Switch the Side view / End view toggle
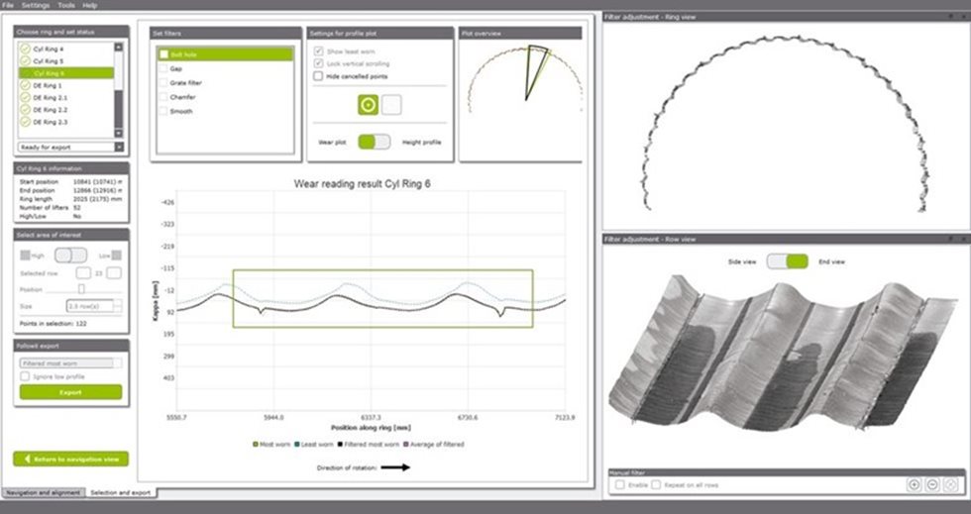The image size is (971, 514). (x=786, y=260)
